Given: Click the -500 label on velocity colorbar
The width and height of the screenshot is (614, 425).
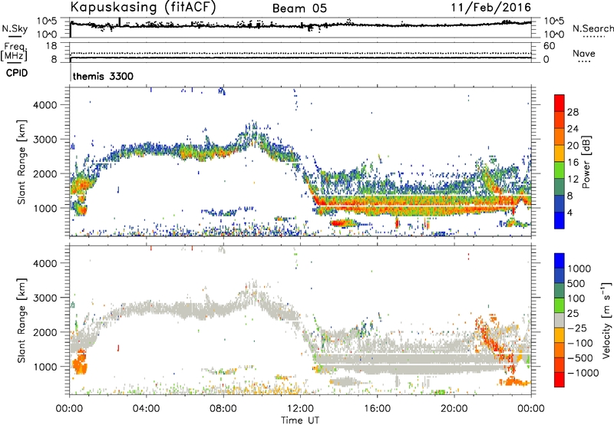Looking at the screenshot, I should coord(580,358).
